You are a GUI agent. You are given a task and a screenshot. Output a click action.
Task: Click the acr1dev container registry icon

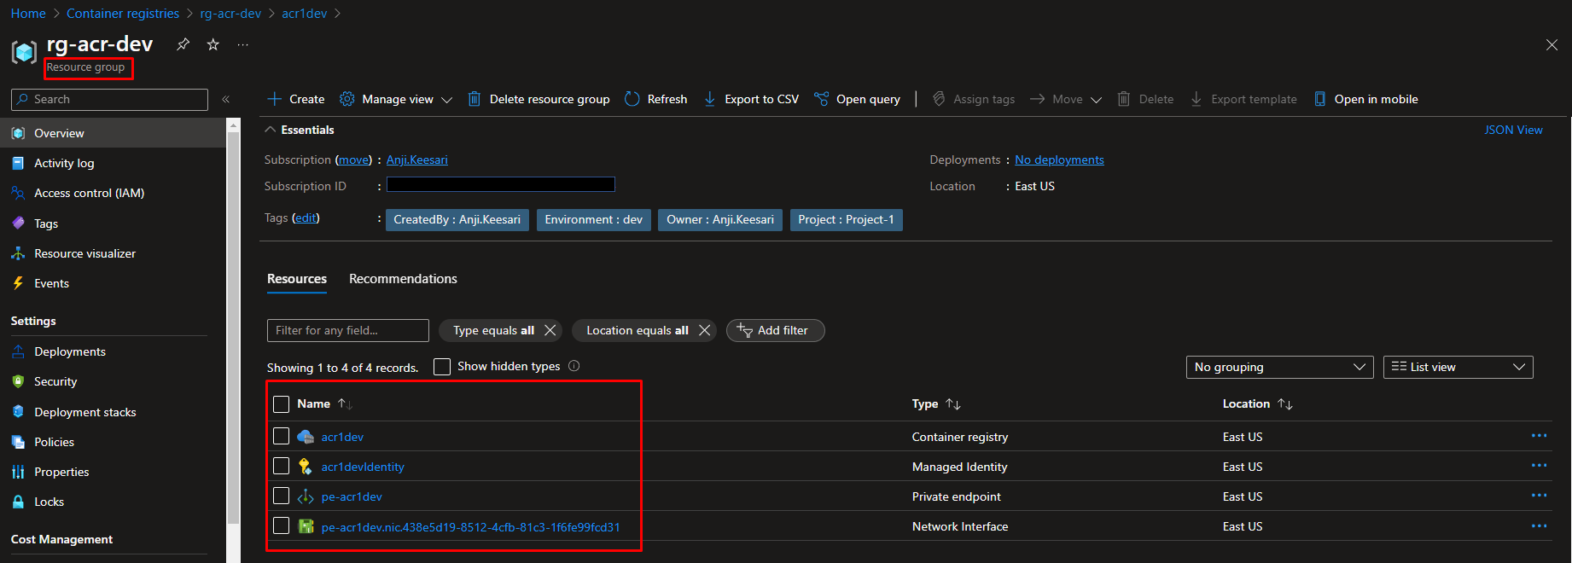click(x=306, y=437)
